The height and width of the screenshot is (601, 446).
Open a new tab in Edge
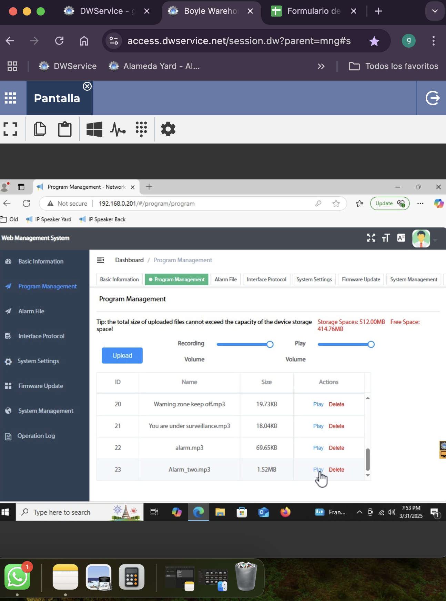click(x=149, y=187)
